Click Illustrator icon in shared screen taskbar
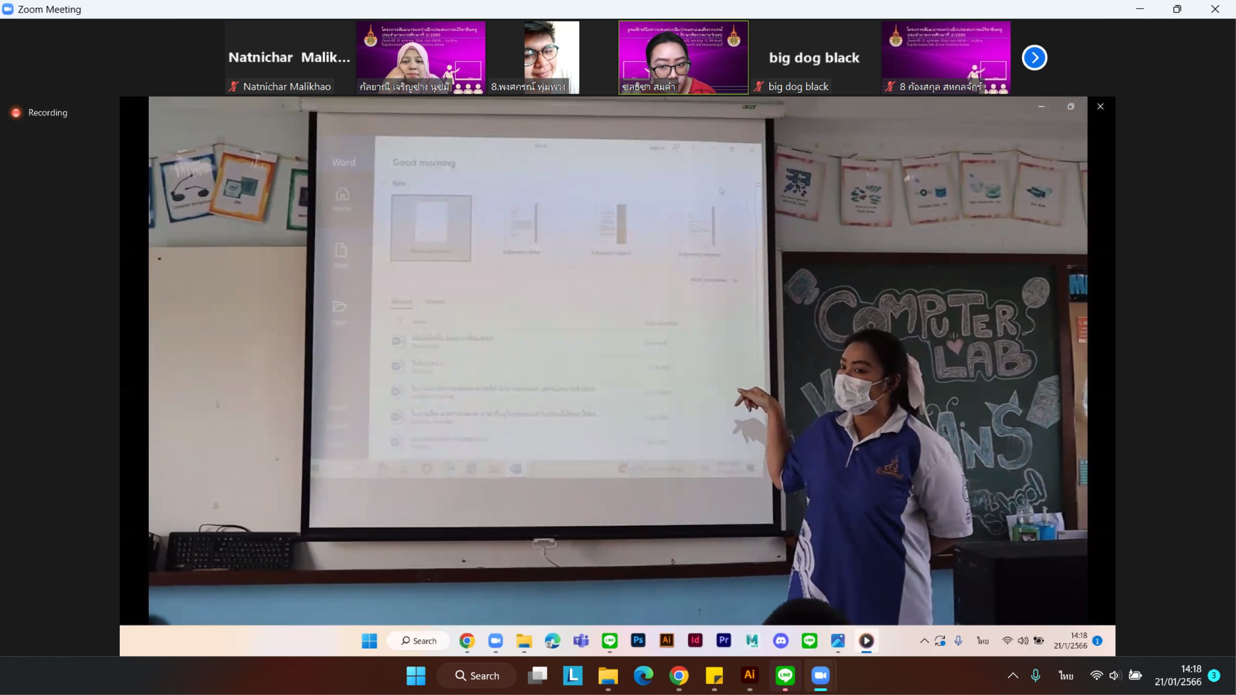 [x=667, y=640]
